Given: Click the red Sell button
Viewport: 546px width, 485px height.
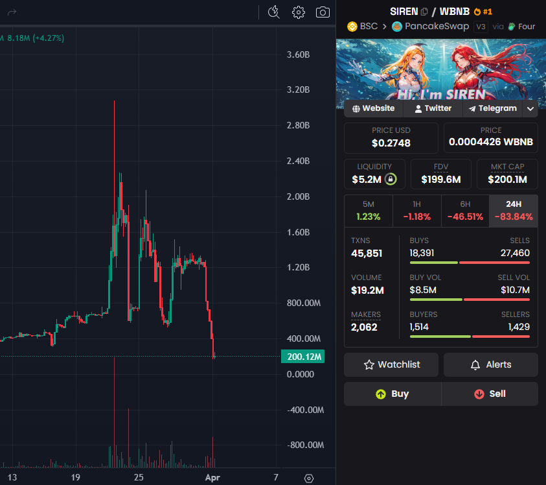Looking at the screenshot, I should click(490, 394).
